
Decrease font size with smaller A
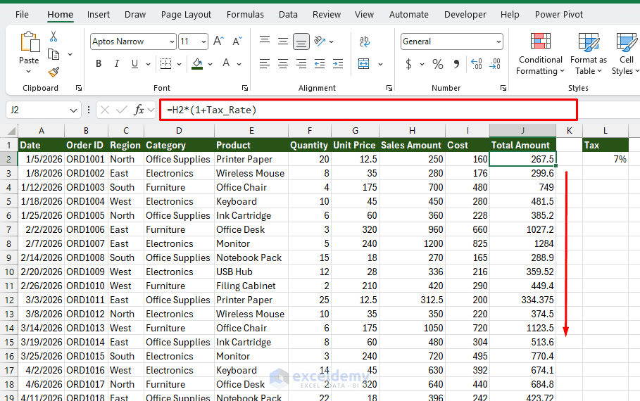[237, 42]
